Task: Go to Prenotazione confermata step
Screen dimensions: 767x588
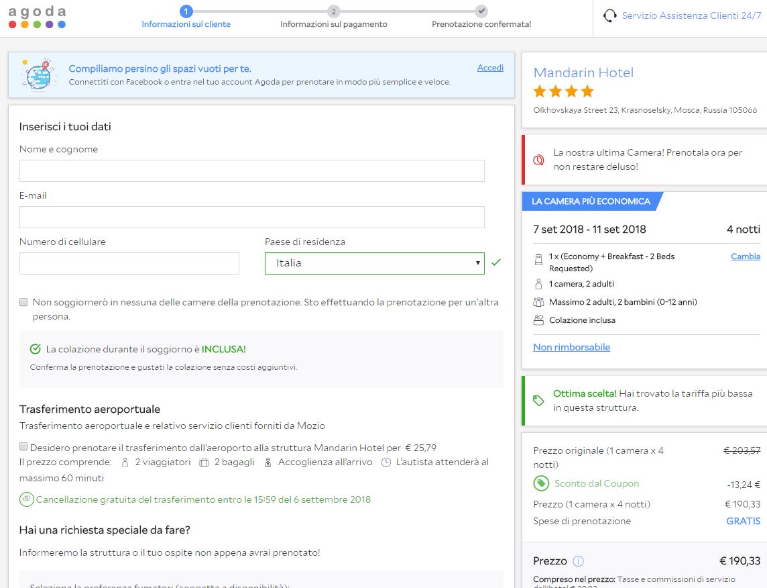Action: pyautogui.click(x=481, y=24)
